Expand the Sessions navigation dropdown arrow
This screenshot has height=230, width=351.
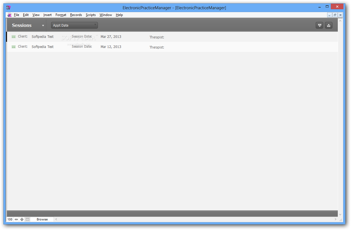click(x=43, y=26)
